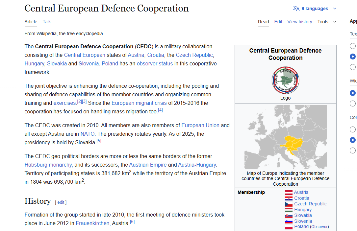Screen dimensions: 357x231
Task: Select the second text size radio button
Action: pos(353,57)
